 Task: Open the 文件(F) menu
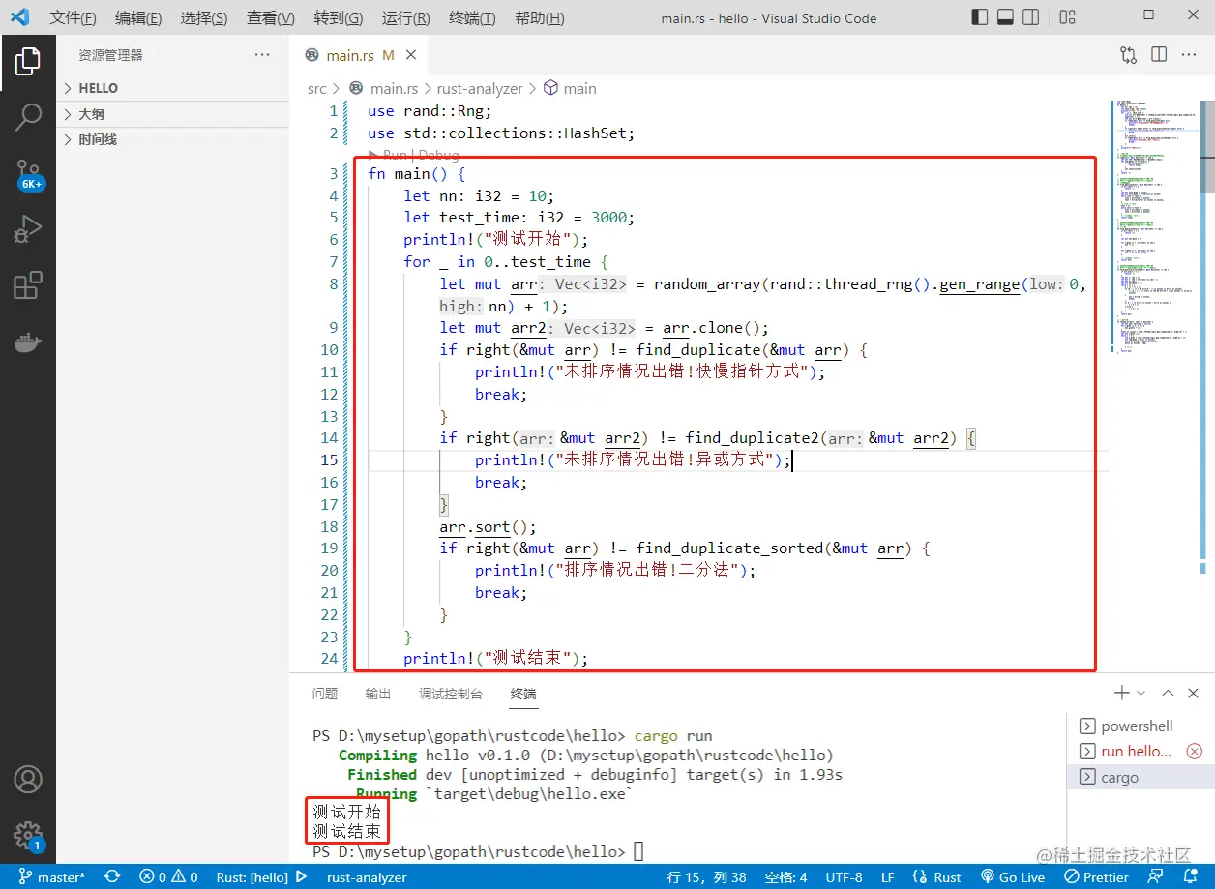73,18
